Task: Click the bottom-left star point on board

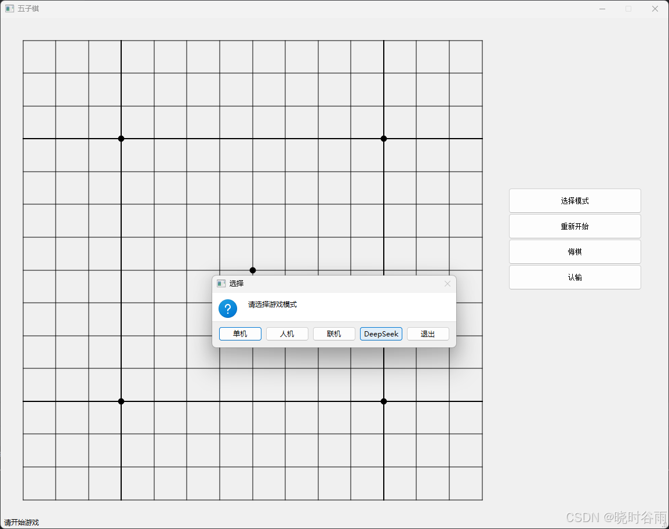Action: pyautogui.click(x=121, y=401)
